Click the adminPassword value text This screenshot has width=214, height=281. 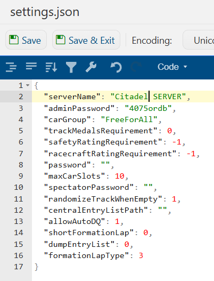148,108
